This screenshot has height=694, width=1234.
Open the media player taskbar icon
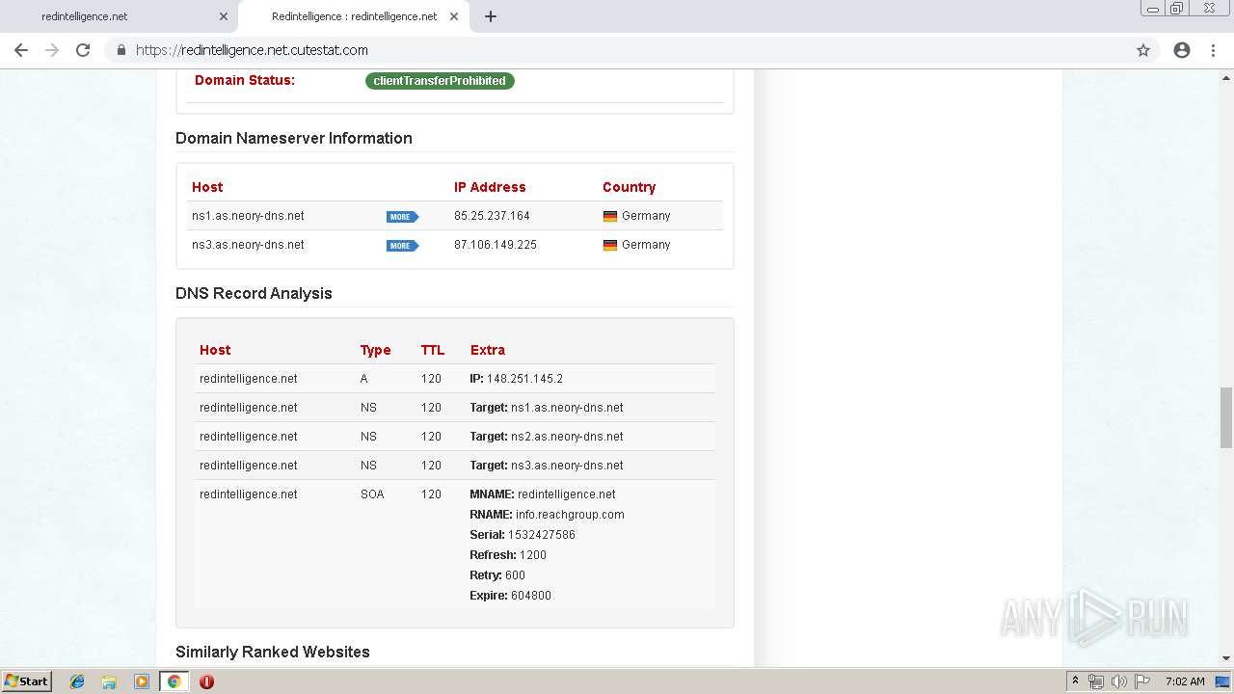tap(141, 681)
